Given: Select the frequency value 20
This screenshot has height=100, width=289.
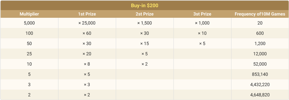Looking at the screenshot, I should click(x=260, y=23).
